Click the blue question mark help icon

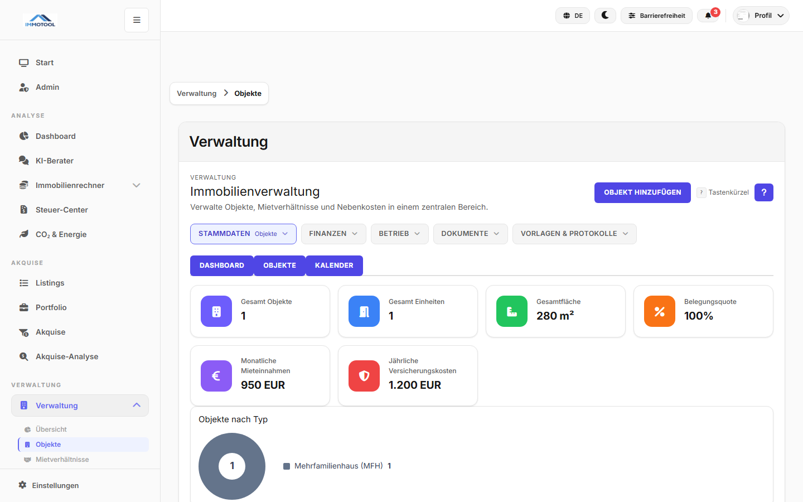click(763, 192)
